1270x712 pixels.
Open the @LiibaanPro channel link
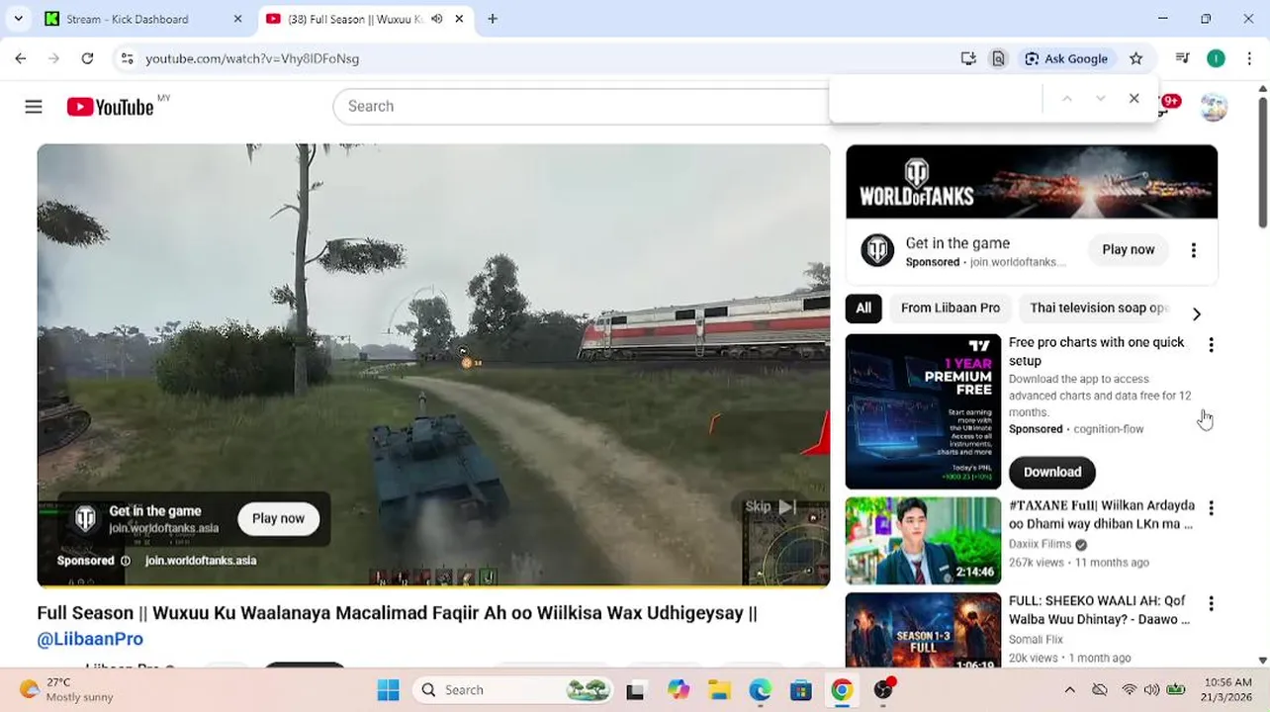(90, 640)
